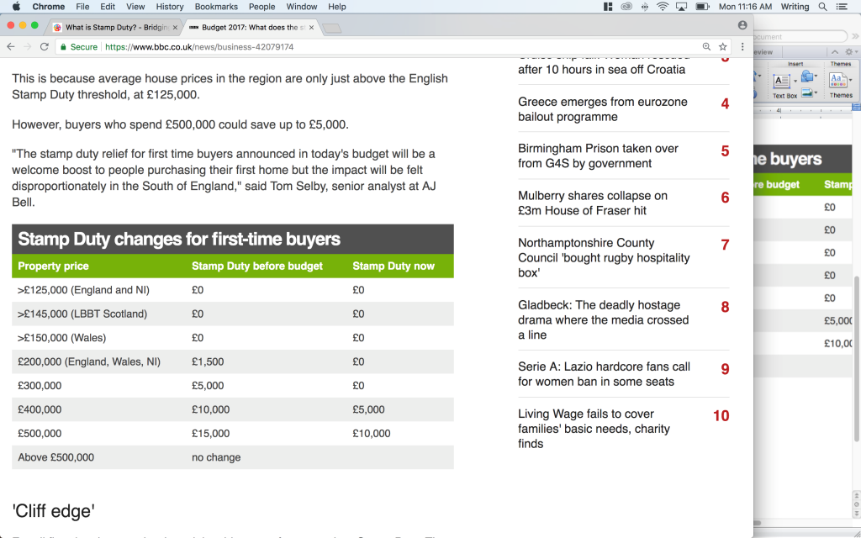
Task: Switch to the 'What is Stamp Duty?' tab
Action: coord(114,26)
